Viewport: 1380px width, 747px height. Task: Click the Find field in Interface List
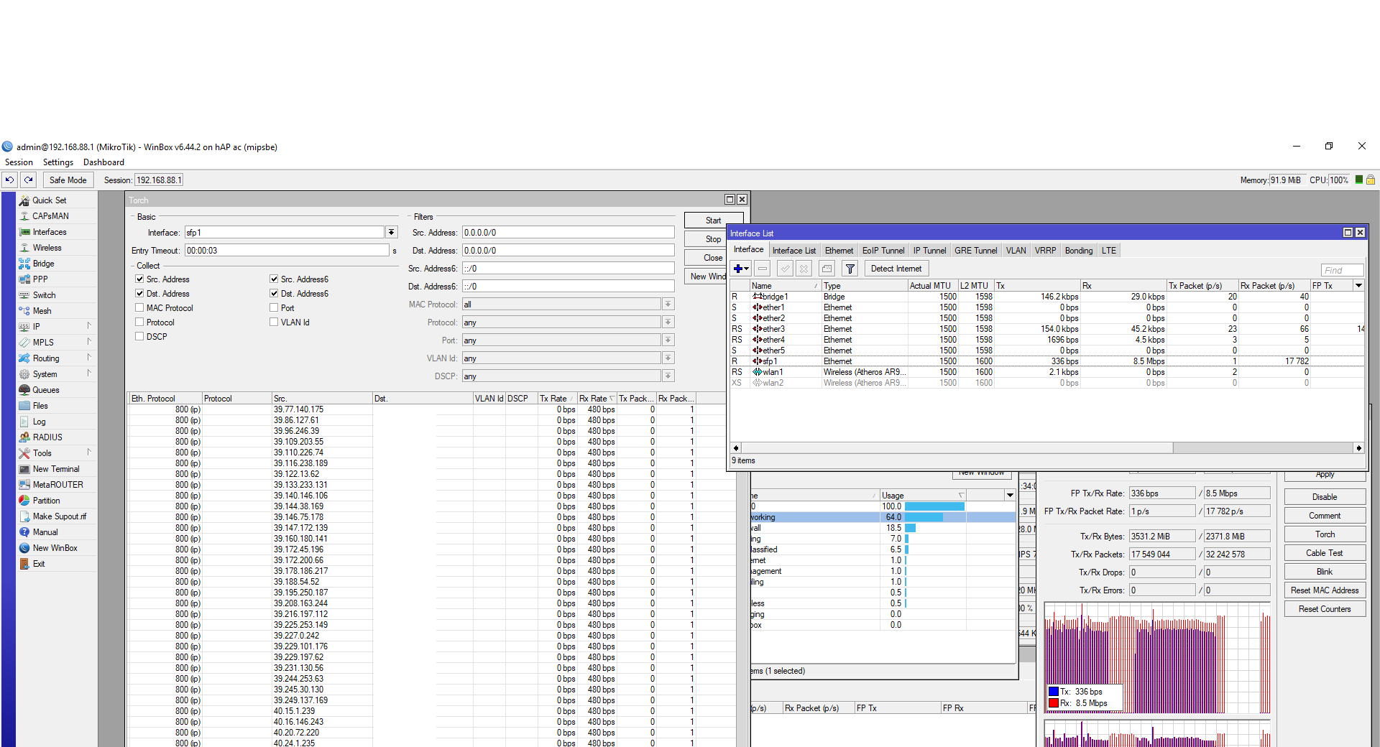(x=1341, y=270)
